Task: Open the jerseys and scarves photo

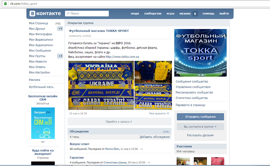Action: [153, 85]
